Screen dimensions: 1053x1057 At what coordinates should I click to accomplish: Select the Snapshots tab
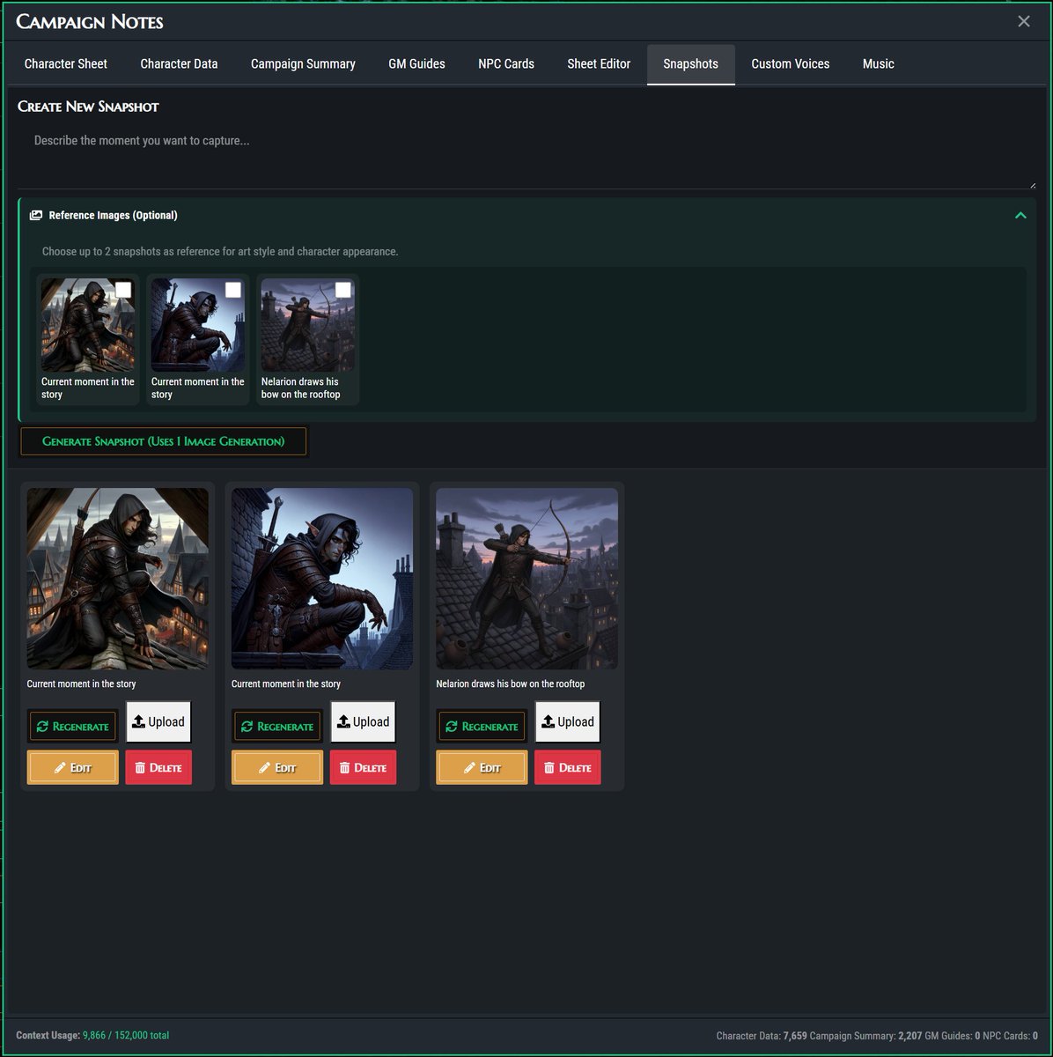[x=690, y=63]
